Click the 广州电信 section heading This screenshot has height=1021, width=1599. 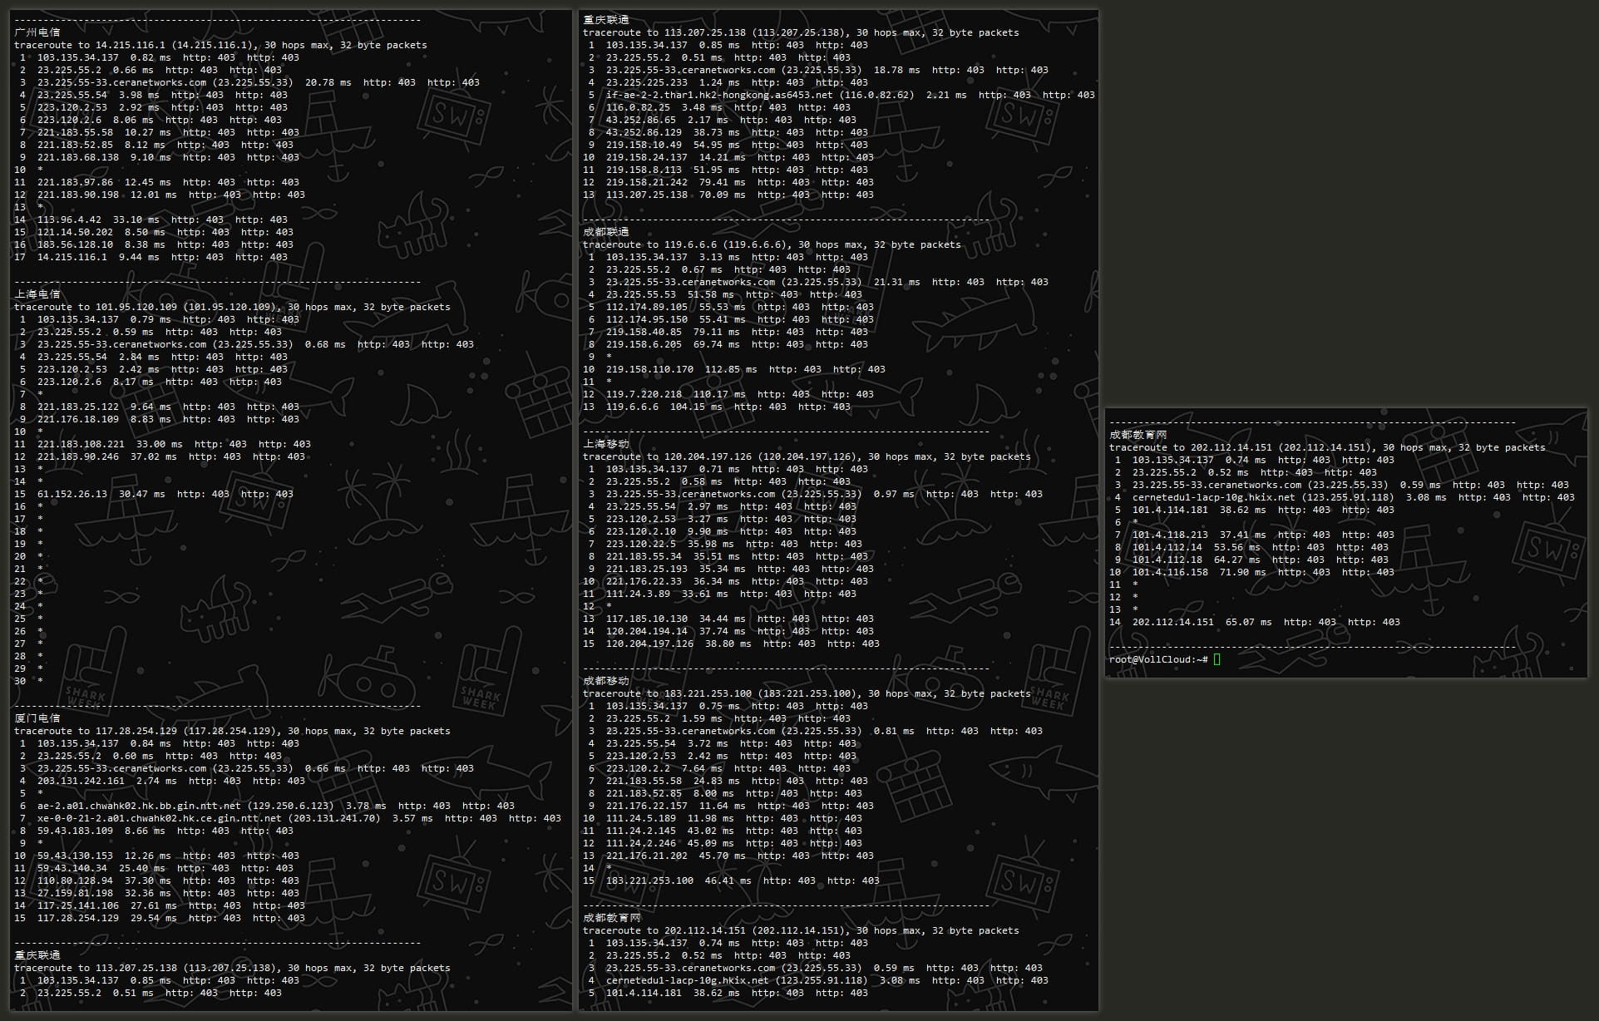(x=37, y=32)
